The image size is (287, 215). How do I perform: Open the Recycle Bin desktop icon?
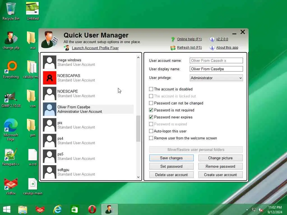11,11
